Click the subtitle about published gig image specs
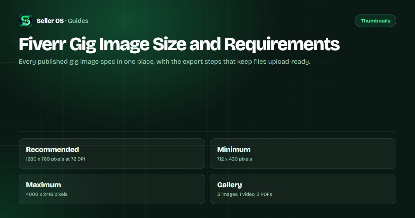The image size is (415, 218). pyautogui.click(x=164, y=62)
